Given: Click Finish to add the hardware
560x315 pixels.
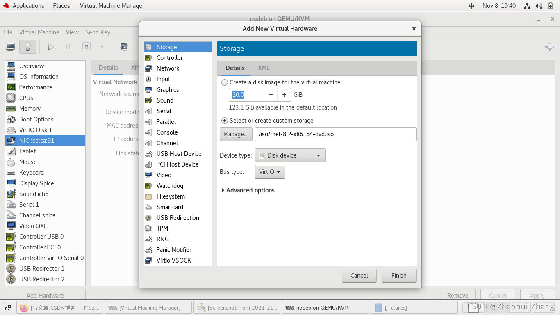Looking at the screenshot, I should [398, 275].
